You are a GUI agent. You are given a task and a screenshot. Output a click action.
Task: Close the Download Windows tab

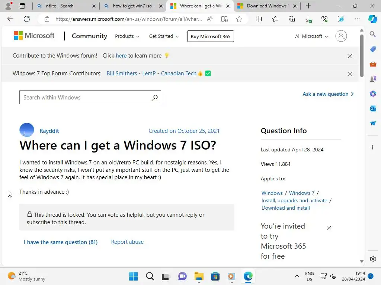coord(295,6)
